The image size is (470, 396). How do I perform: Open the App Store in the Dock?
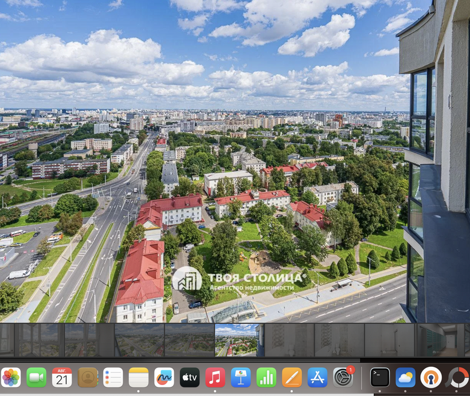click(318, 378)
